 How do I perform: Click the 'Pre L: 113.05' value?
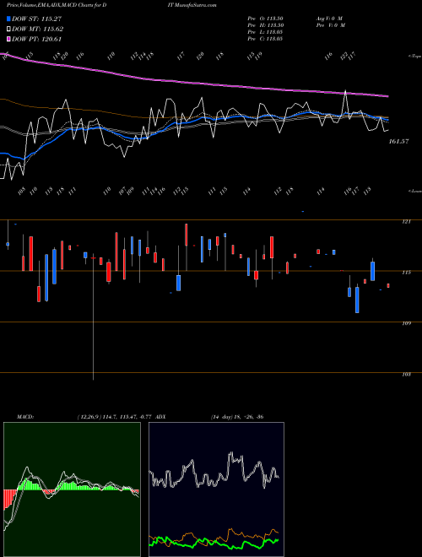265,32
